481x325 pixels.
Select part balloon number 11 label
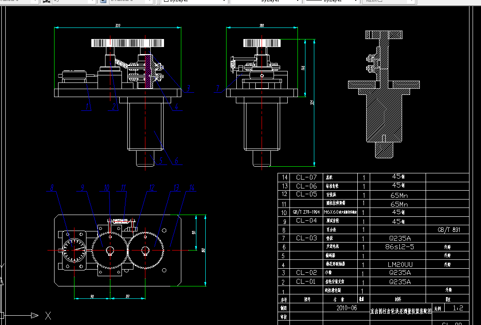[123, 188]
